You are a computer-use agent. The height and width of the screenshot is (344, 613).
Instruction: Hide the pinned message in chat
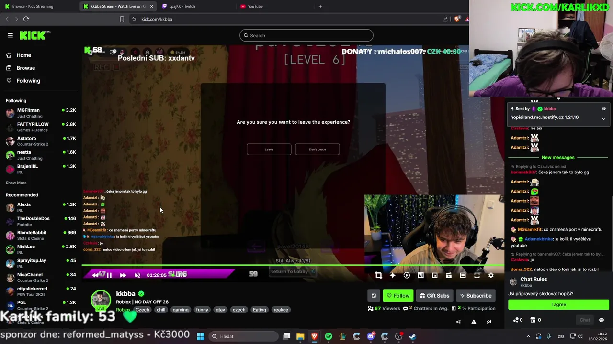point(603,109)
